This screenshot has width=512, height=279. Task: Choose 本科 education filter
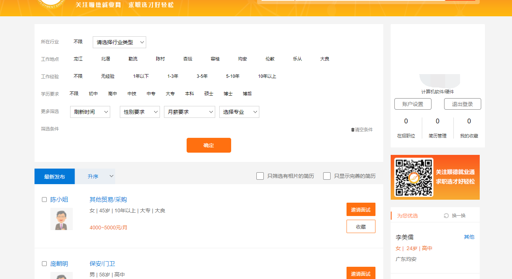pyautogui.click(x=190, y=94)
